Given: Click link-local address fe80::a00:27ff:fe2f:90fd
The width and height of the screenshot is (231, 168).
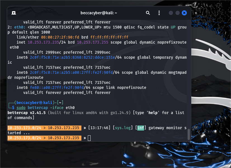Looking at the screenshot, I should click(57, 87).
